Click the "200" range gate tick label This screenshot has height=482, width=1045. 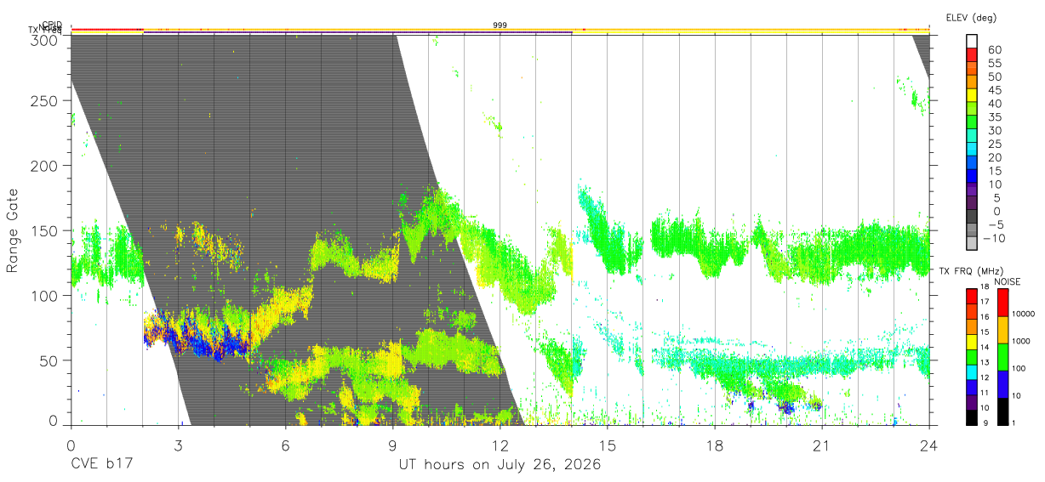click(43, 166)
